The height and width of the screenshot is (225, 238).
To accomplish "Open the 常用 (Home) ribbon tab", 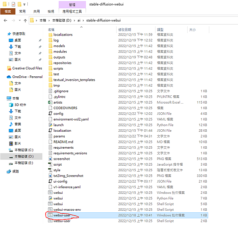I will [22, 11].
